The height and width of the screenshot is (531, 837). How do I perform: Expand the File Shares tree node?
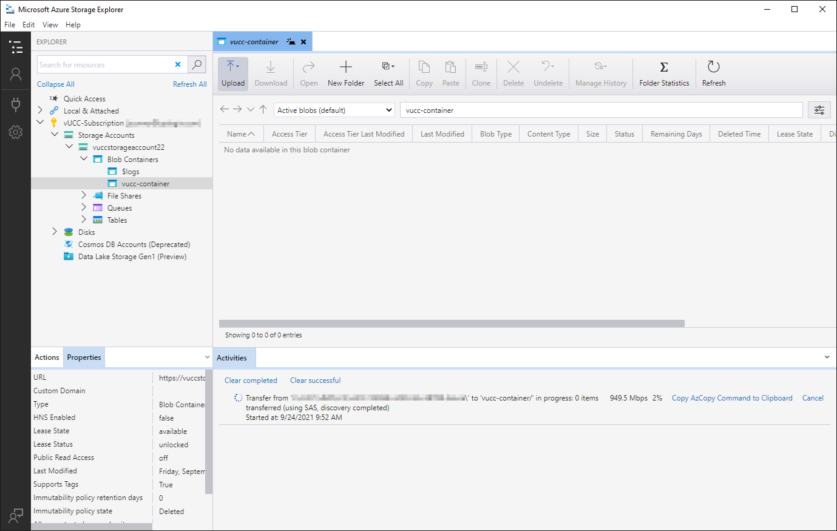(84, 195)
